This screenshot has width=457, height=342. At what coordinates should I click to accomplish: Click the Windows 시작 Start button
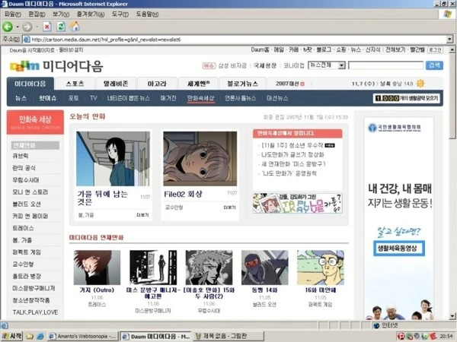click(x=11, y=336)
